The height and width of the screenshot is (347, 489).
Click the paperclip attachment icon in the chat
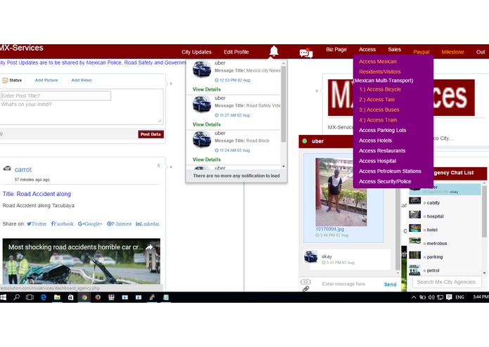tap(305, 289)
